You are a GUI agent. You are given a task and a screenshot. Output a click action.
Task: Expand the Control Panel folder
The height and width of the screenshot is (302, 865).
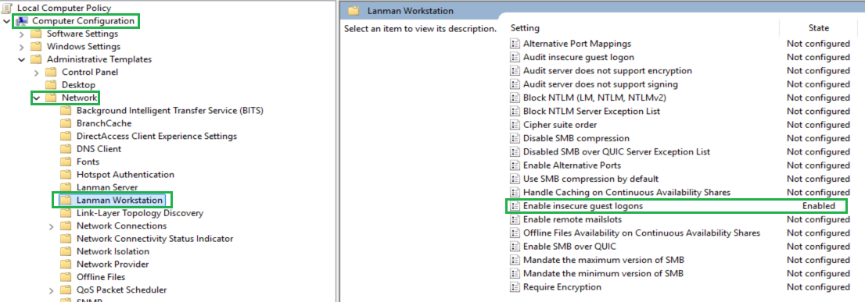[x=37, y=72]
